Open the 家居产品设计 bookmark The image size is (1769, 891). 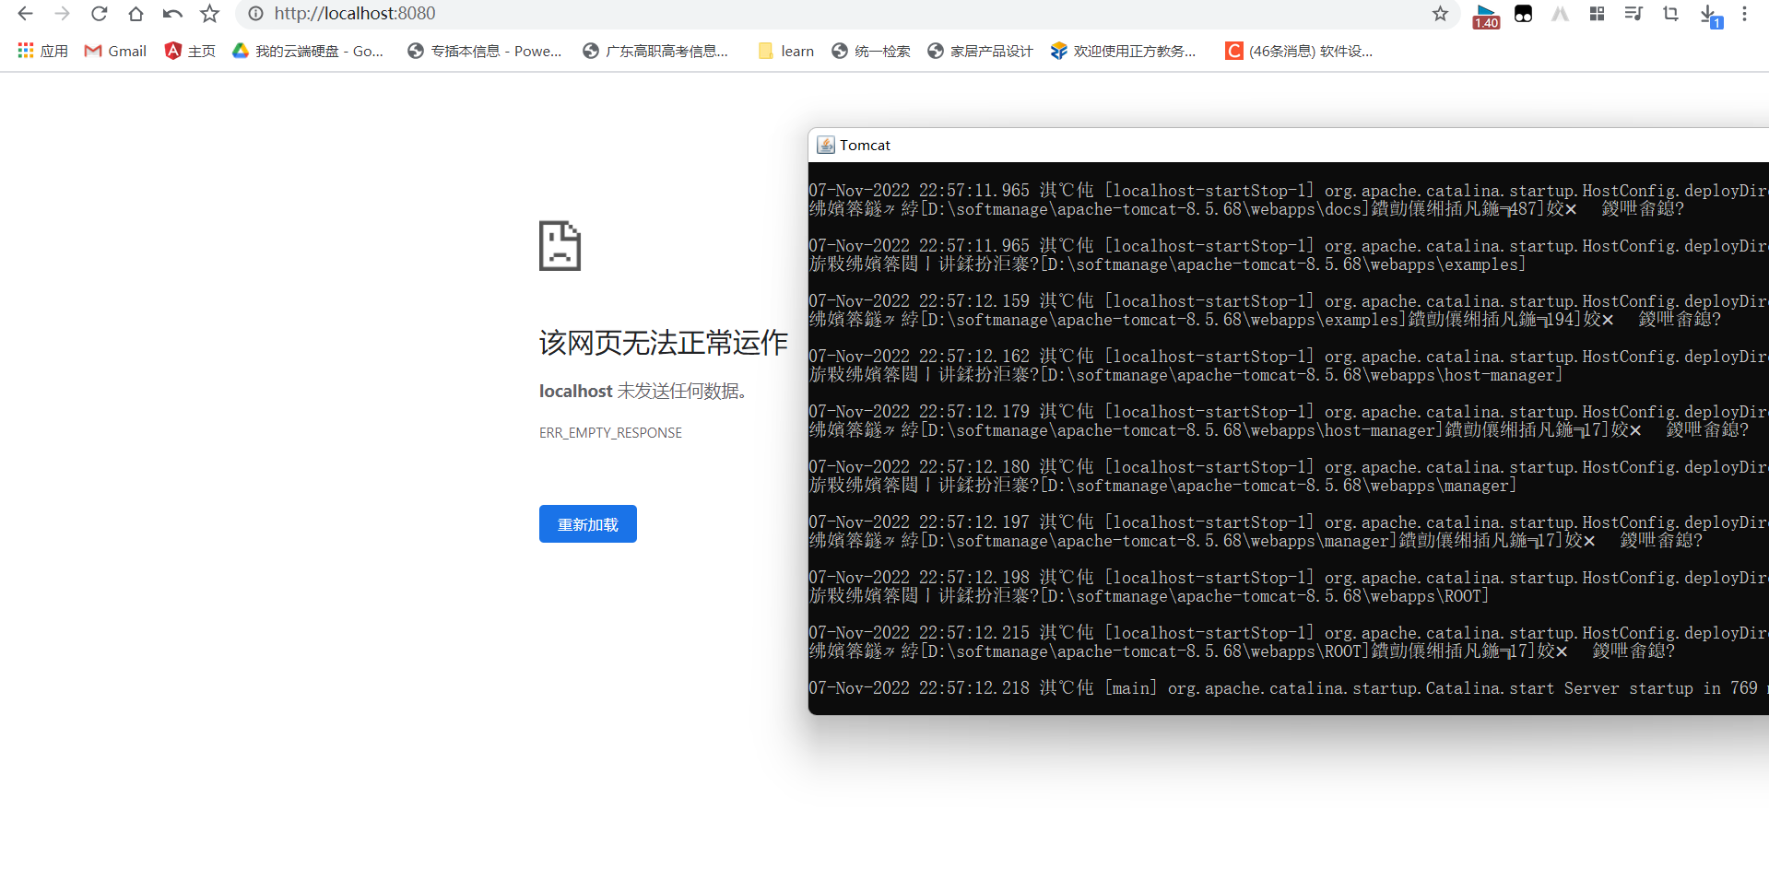tap(980, 51)
